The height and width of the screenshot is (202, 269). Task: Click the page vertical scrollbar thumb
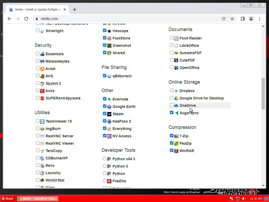click(263, 94)
